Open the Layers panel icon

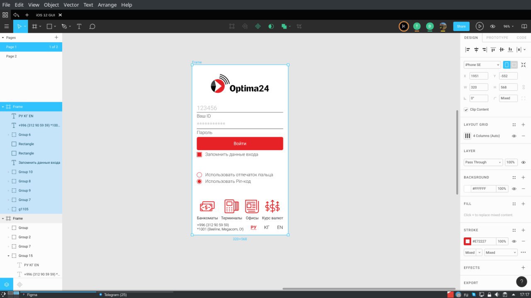7,284
